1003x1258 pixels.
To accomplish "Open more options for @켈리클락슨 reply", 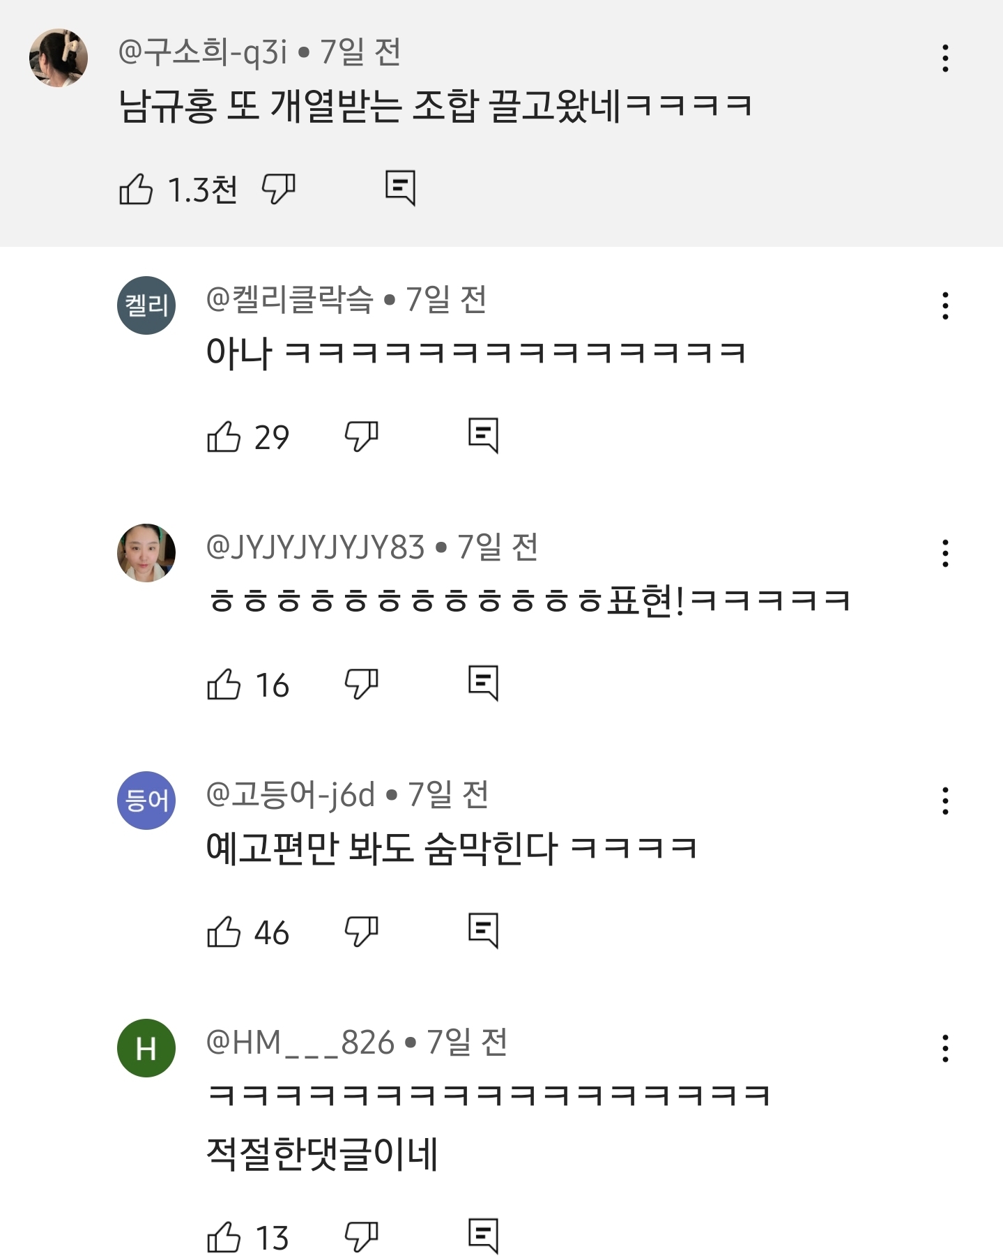I will click(945, 306).
